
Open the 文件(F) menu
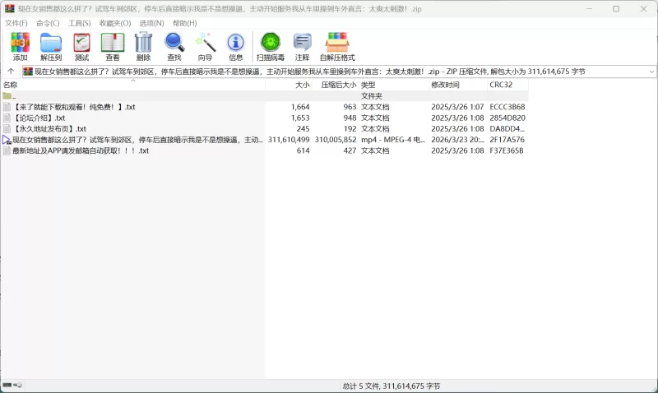(x=16, y=23)
